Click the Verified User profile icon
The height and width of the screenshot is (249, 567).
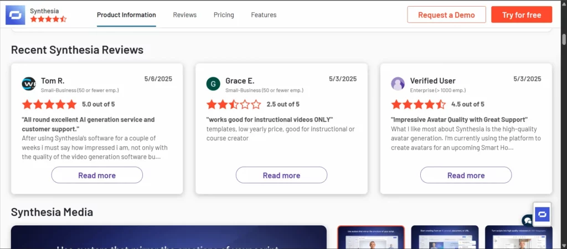pos(398,83)
